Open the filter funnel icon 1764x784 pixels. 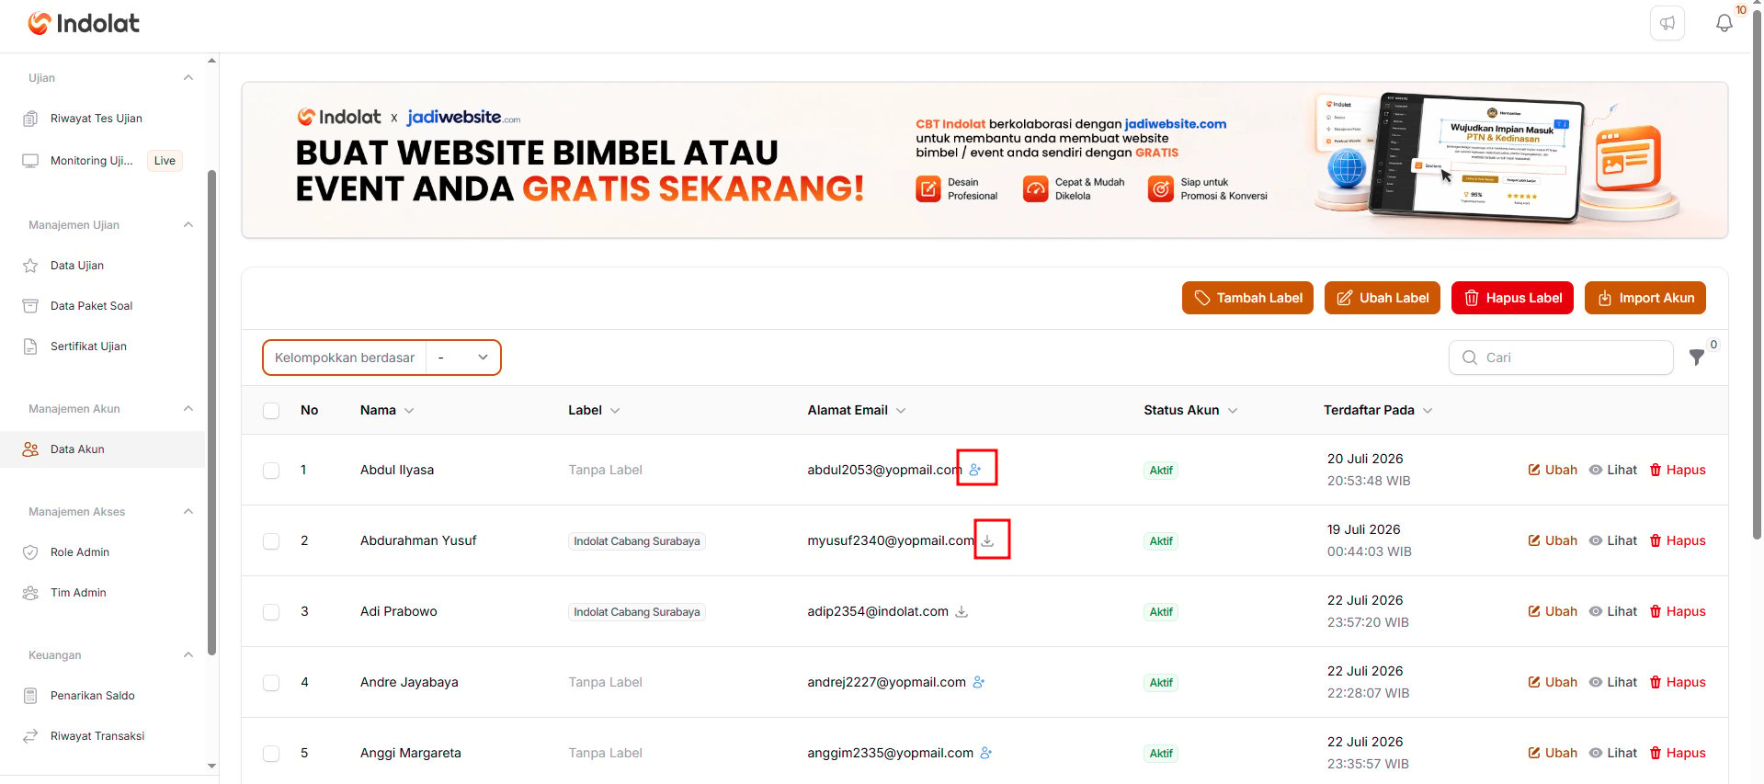click(1697, 358)
